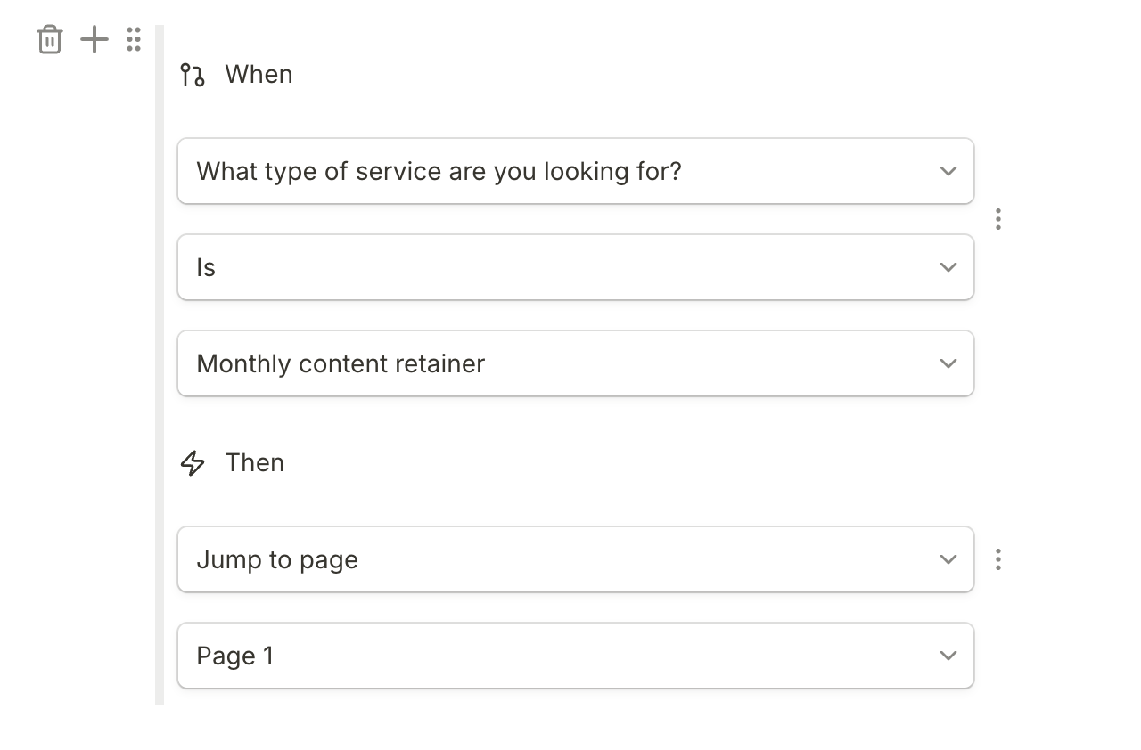Image resolution: width=1141 pixels, height=750 pixels.
Task: Open three-dot menu beside Jump to page
Action: click(998, 559)
